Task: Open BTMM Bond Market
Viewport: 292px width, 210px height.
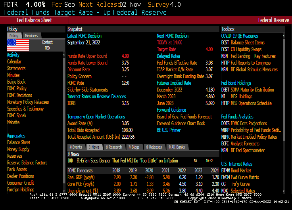Action: 236,170
